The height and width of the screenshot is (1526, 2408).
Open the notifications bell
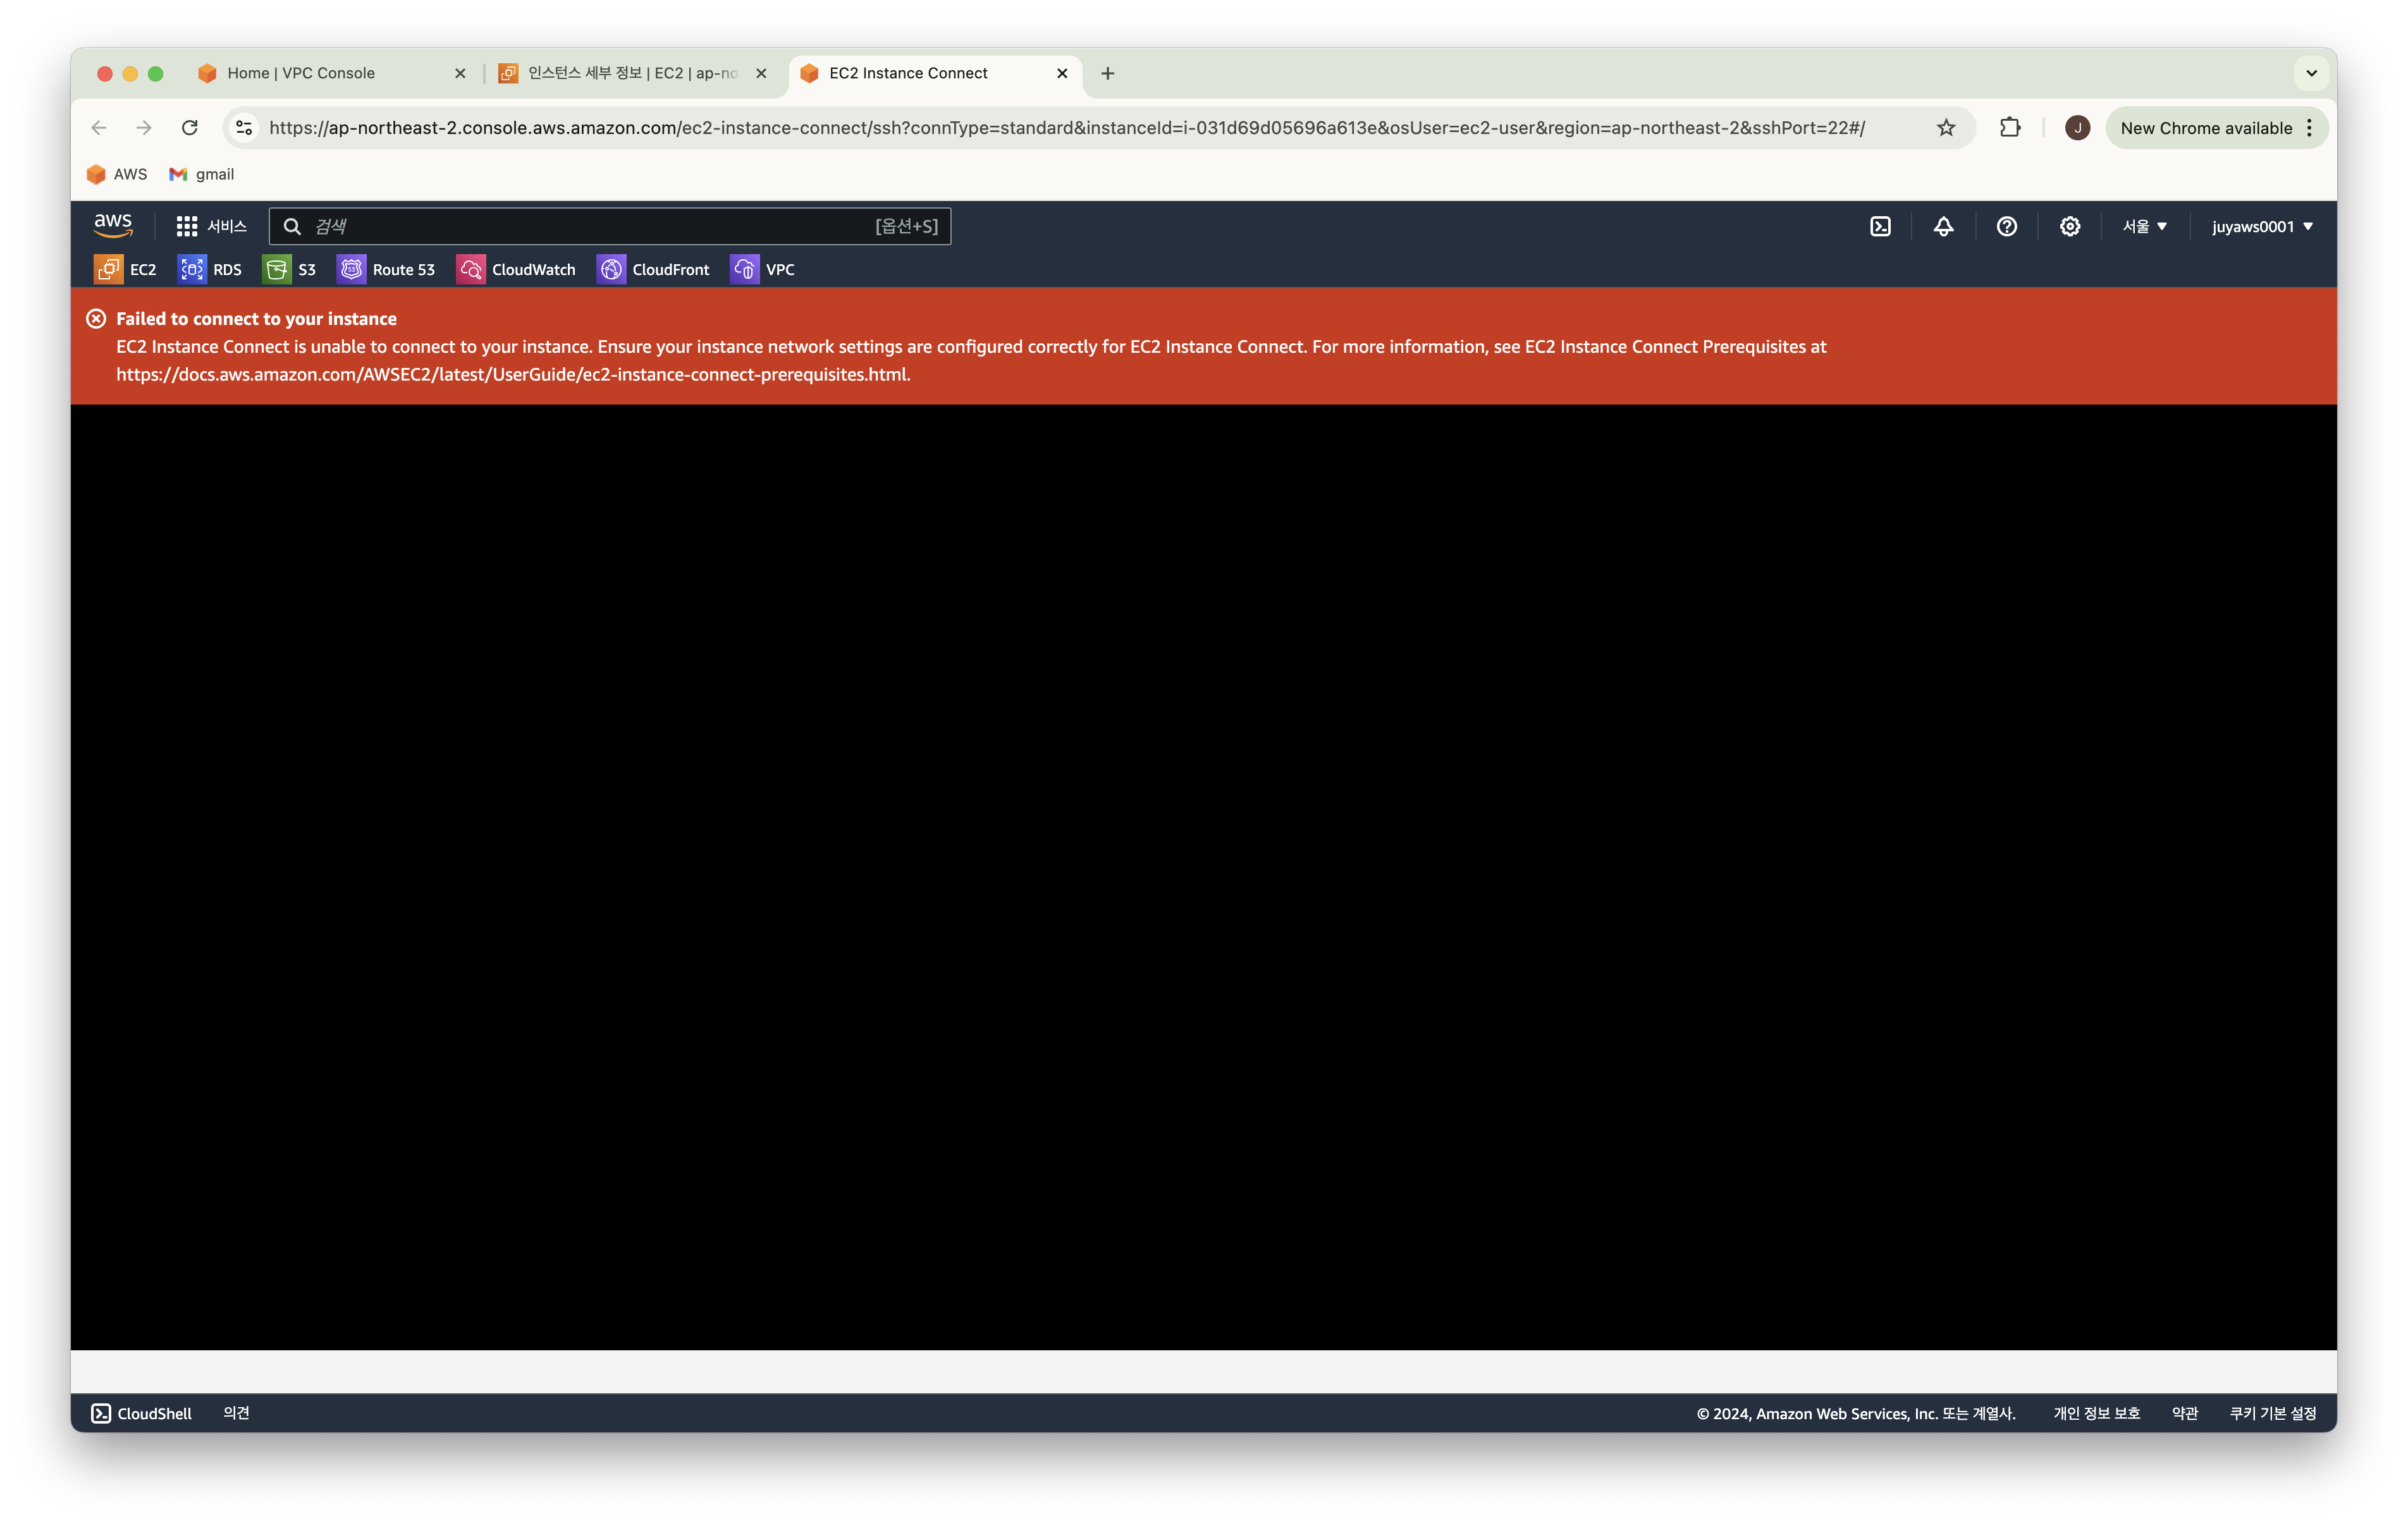[x=1943, y=226]
